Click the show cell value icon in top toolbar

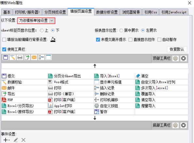point(48,58)
